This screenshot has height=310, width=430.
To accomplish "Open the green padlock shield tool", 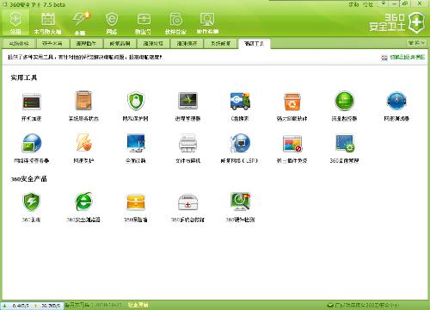I will tap(136, 106).
